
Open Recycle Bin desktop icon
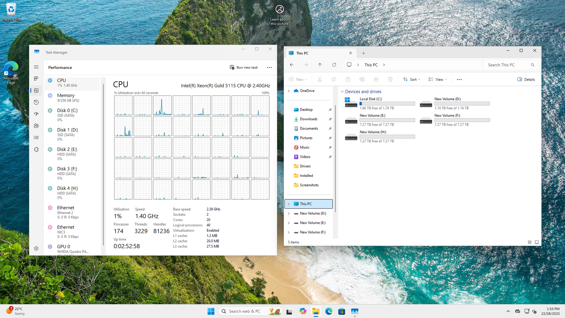click(11, 12)
